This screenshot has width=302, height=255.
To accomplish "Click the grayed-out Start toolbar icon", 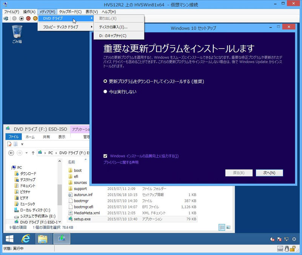I will coord(14,18).
